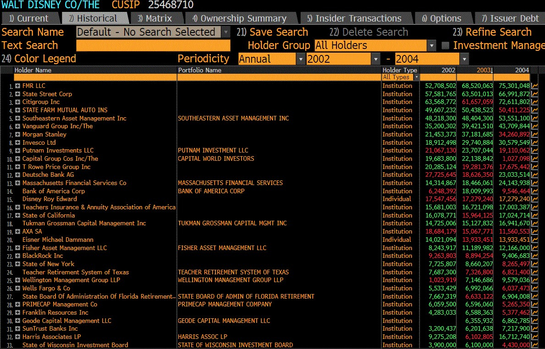Expand the FMR LLC holder row
The image size is (545, 349).
click(x=17, y=86)
